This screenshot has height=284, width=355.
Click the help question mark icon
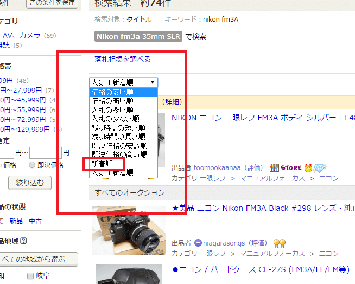click(x=23, y=241)
